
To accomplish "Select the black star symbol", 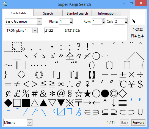I will (x=87, y=93).
